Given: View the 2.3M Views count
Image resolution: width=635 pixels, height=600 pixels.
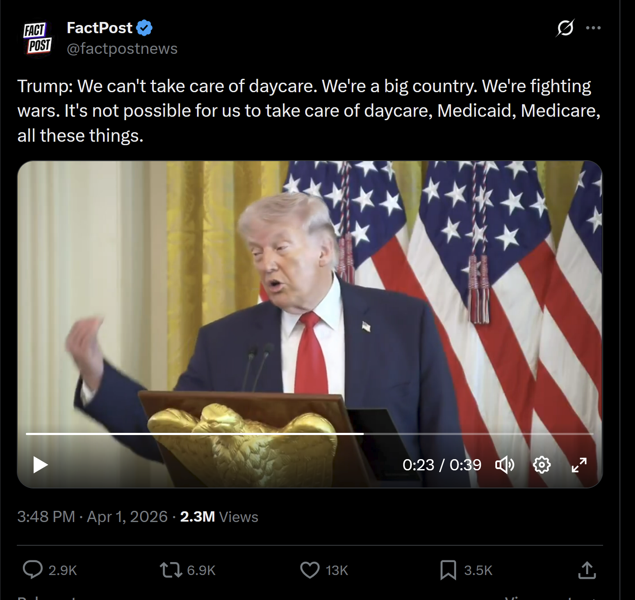Looking at the screenshot, I should (x=219, y=516).
